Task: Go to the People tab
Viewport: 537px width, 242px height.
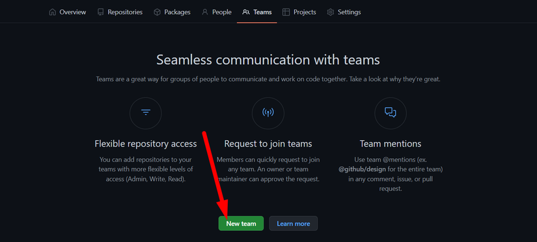Action: pos(217,12)
